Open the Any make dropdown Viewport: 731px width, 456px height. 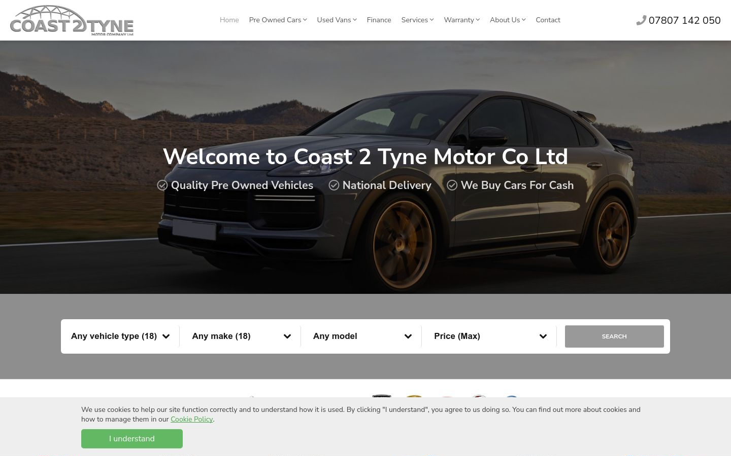click(x=241, y=336)
